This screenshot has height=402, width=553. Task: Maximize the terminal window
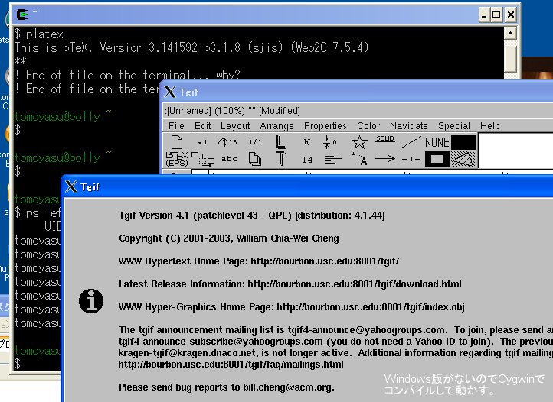496,15
